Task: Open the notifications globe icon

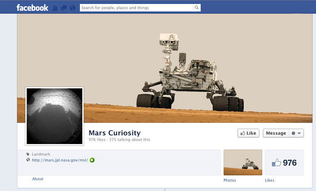Action: coord(72,8)
